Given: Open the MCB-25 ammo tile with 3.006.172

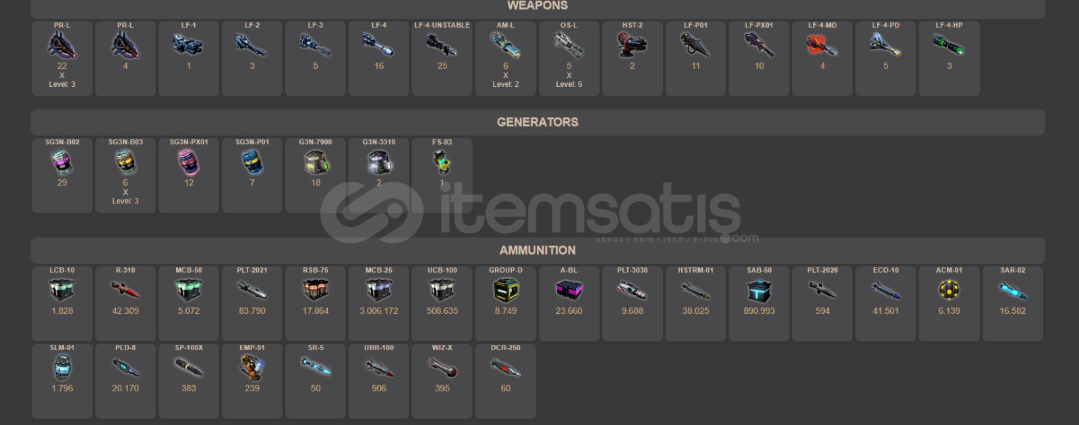Looking at the screenshot, I should (x=379, y=304).
